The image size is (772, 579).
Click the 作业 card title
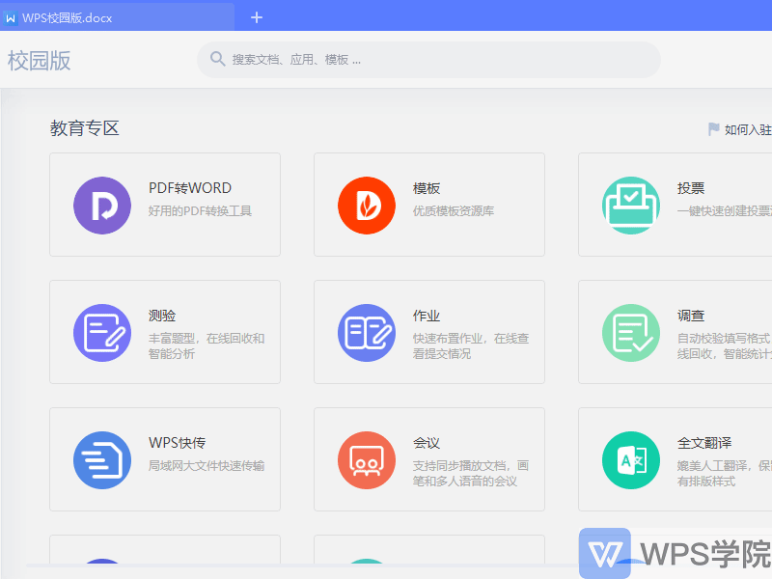pyautogui.click(x=427, y=316)
